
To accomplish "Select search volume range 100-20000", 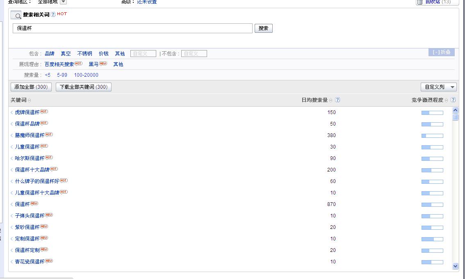I will pyautogui.click(x=86, y=75).
